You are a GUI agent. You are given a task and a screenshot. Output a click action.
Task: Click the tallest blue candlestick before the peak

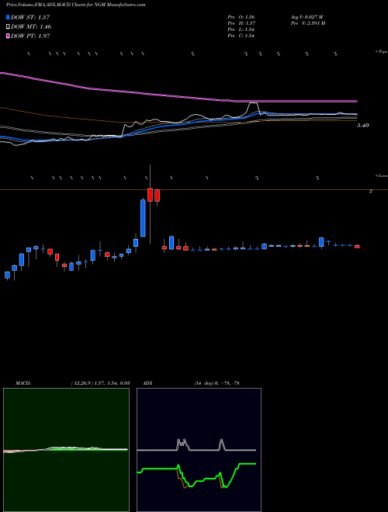pos(143,218)
